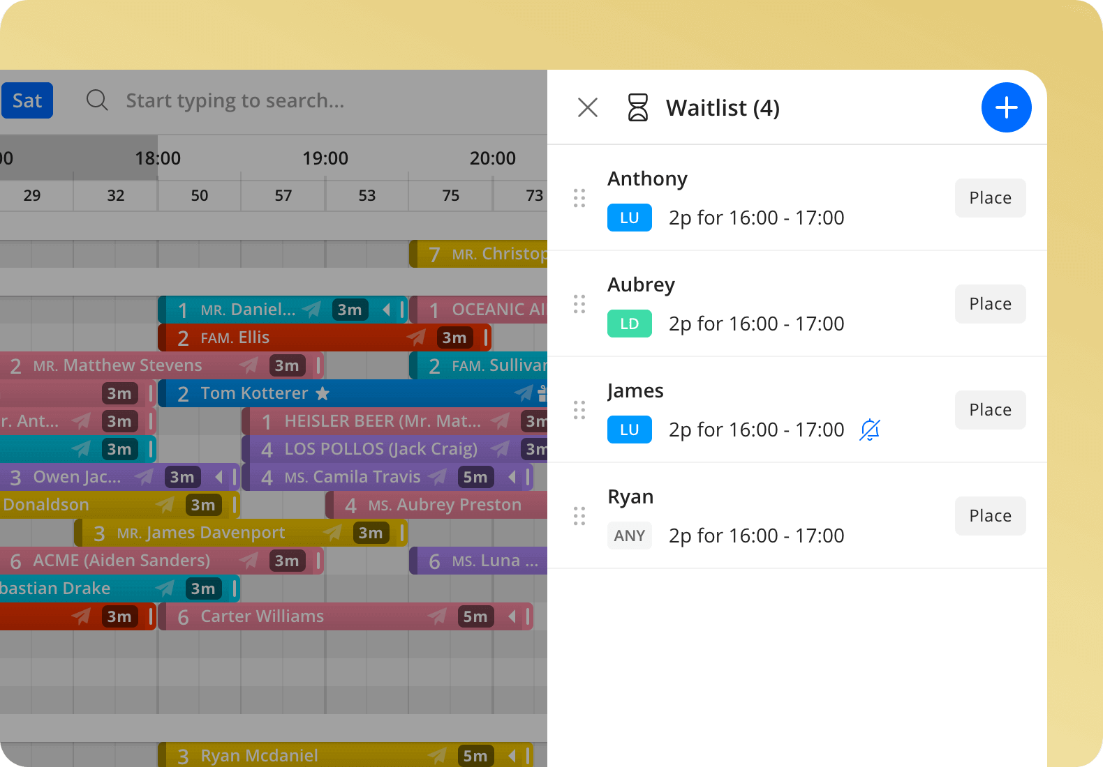Click the guest count 75 cell
The image size is (1103, 767).
click(x=451, y=195)
